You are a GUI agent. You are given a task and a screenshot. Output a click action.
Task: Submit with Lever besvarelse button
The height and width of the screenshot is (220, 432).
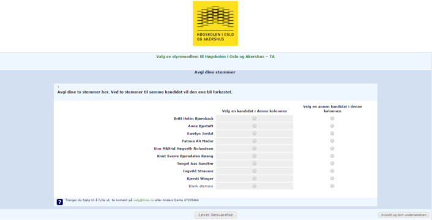216,215
